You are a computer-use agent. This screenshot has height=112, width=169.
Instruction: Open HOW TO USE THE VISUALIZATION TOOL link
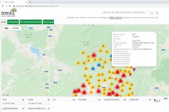coord(143,18)
